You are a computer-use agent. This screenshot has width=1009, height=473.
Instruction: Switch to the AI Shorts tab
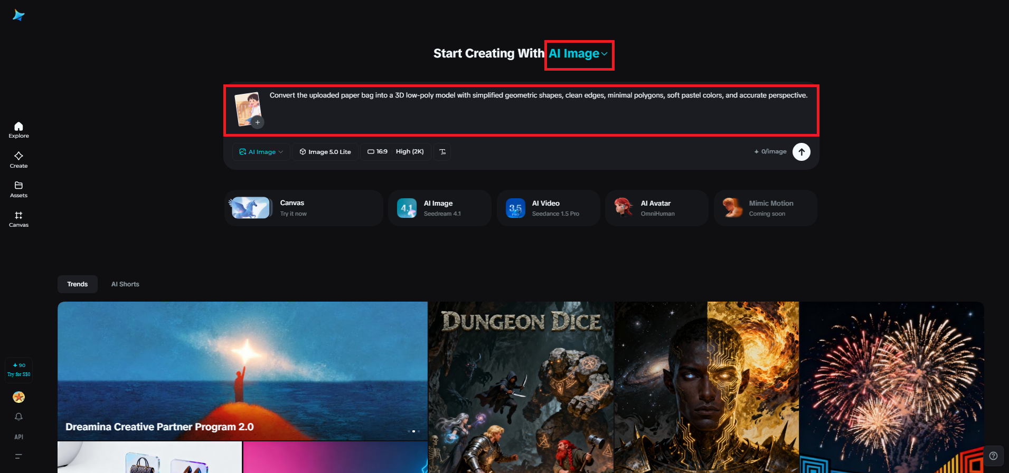pos(125,284)
